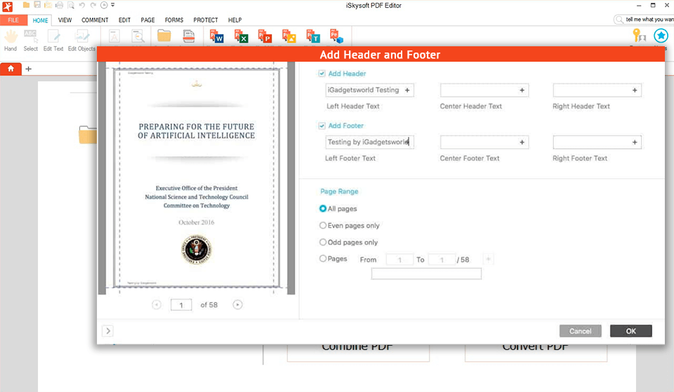Viewport: 674px width, 392px height.
Task: Click the PDF to Excel converter icon
Action: click(241, 37)
